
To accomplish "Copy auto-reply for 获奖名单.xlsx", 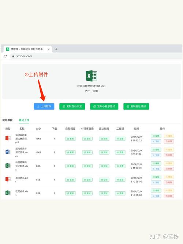I will pos(70,193).
